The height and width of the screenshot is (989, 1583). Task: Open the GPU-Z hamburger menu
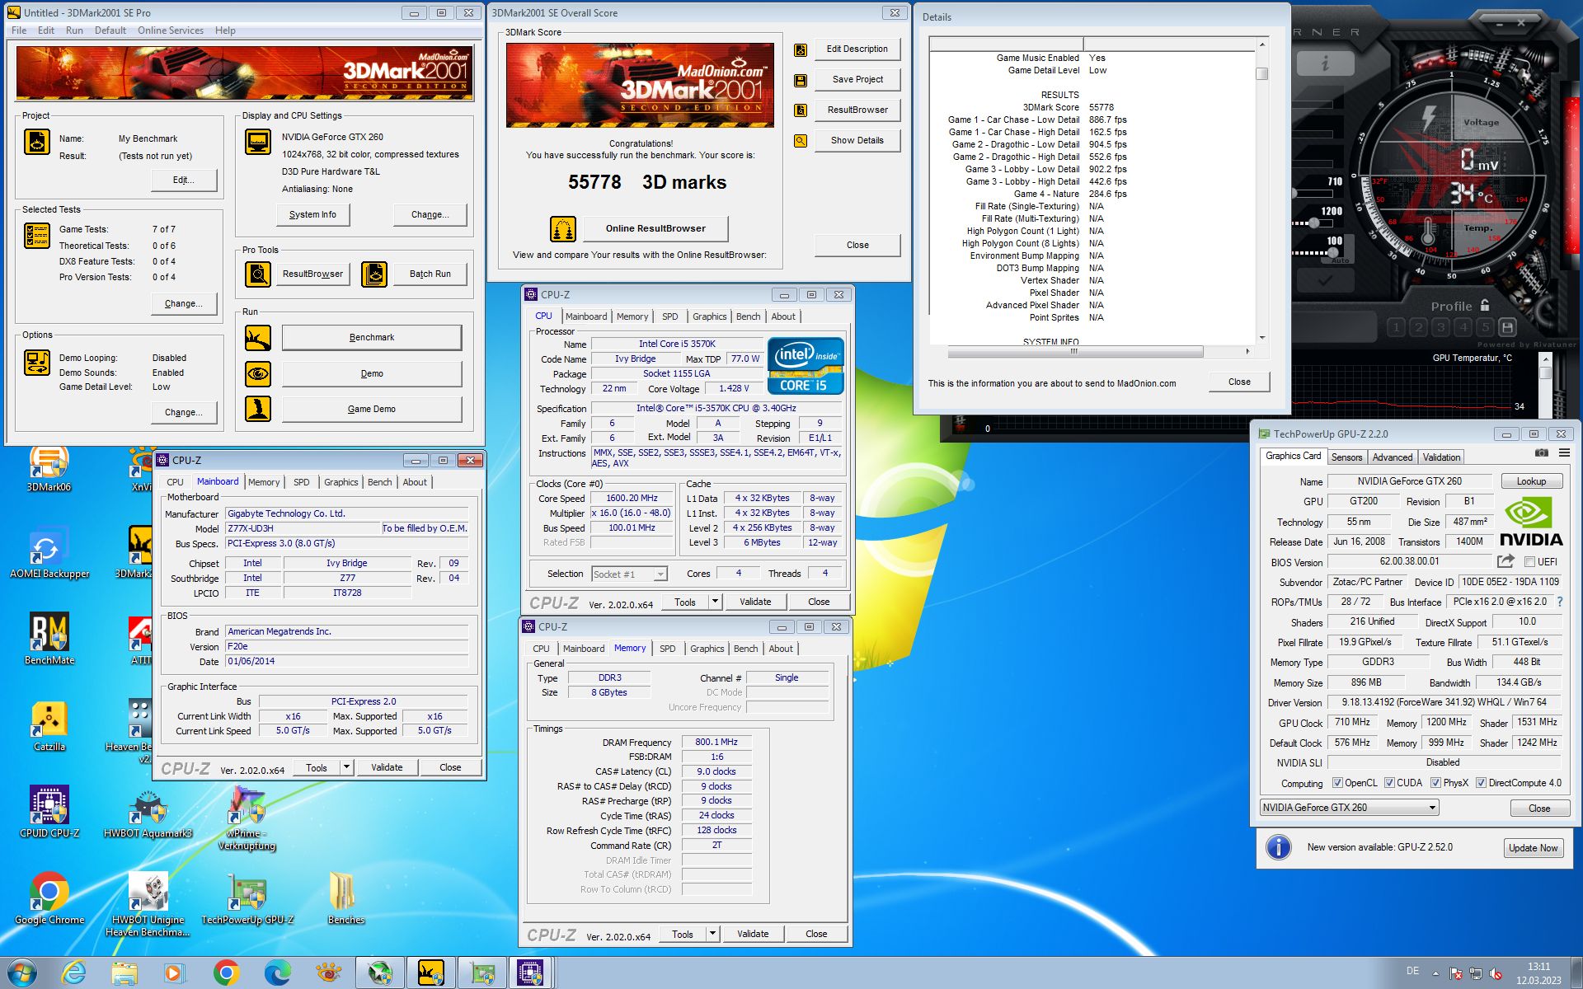coord(1564,453)
